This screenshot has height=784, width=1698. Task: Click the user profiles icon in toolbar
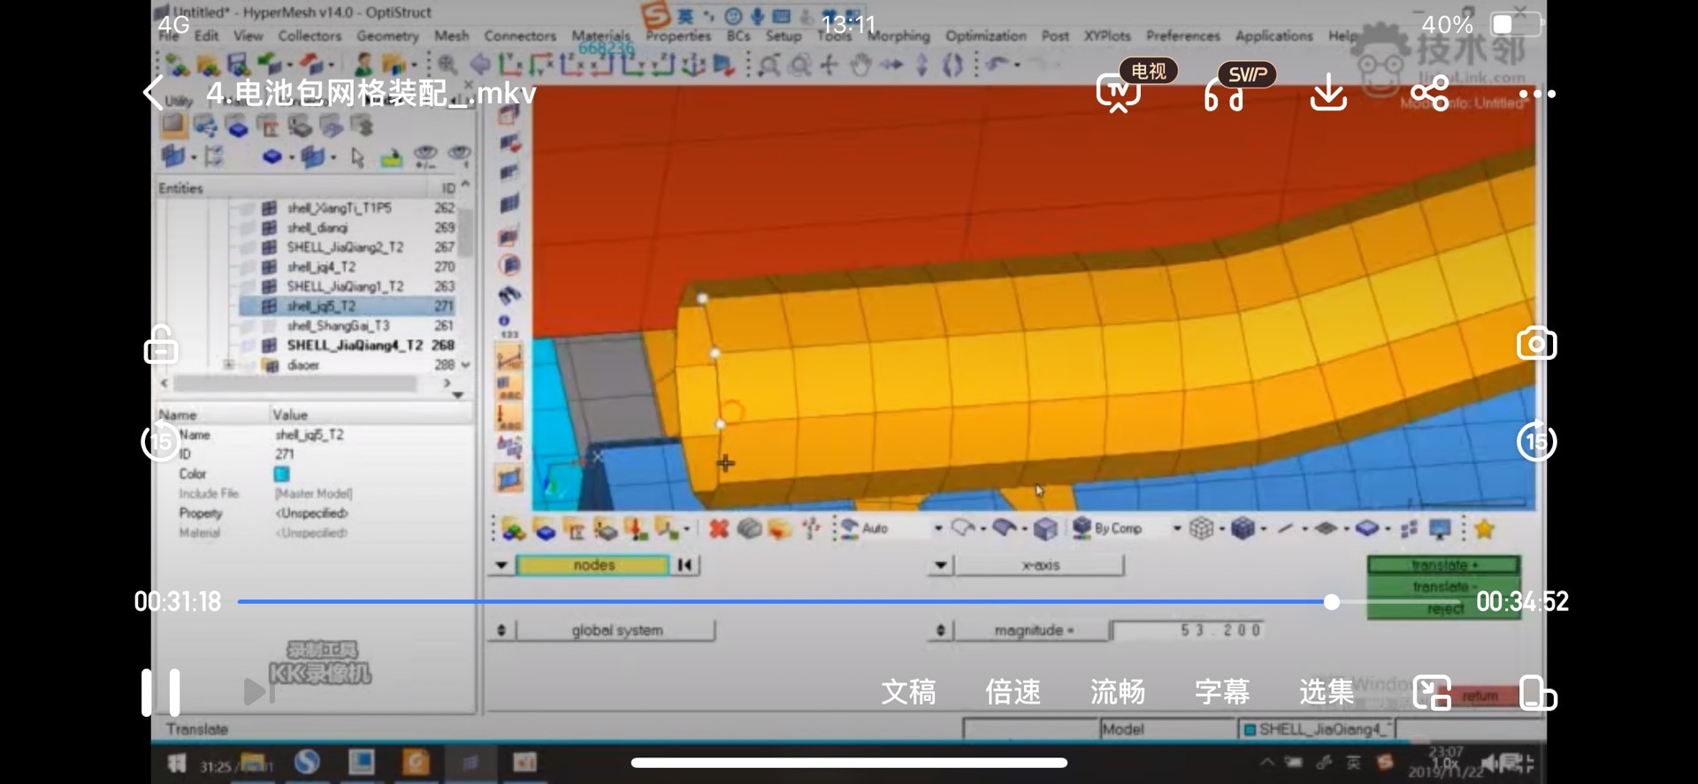tap(363, 65)
